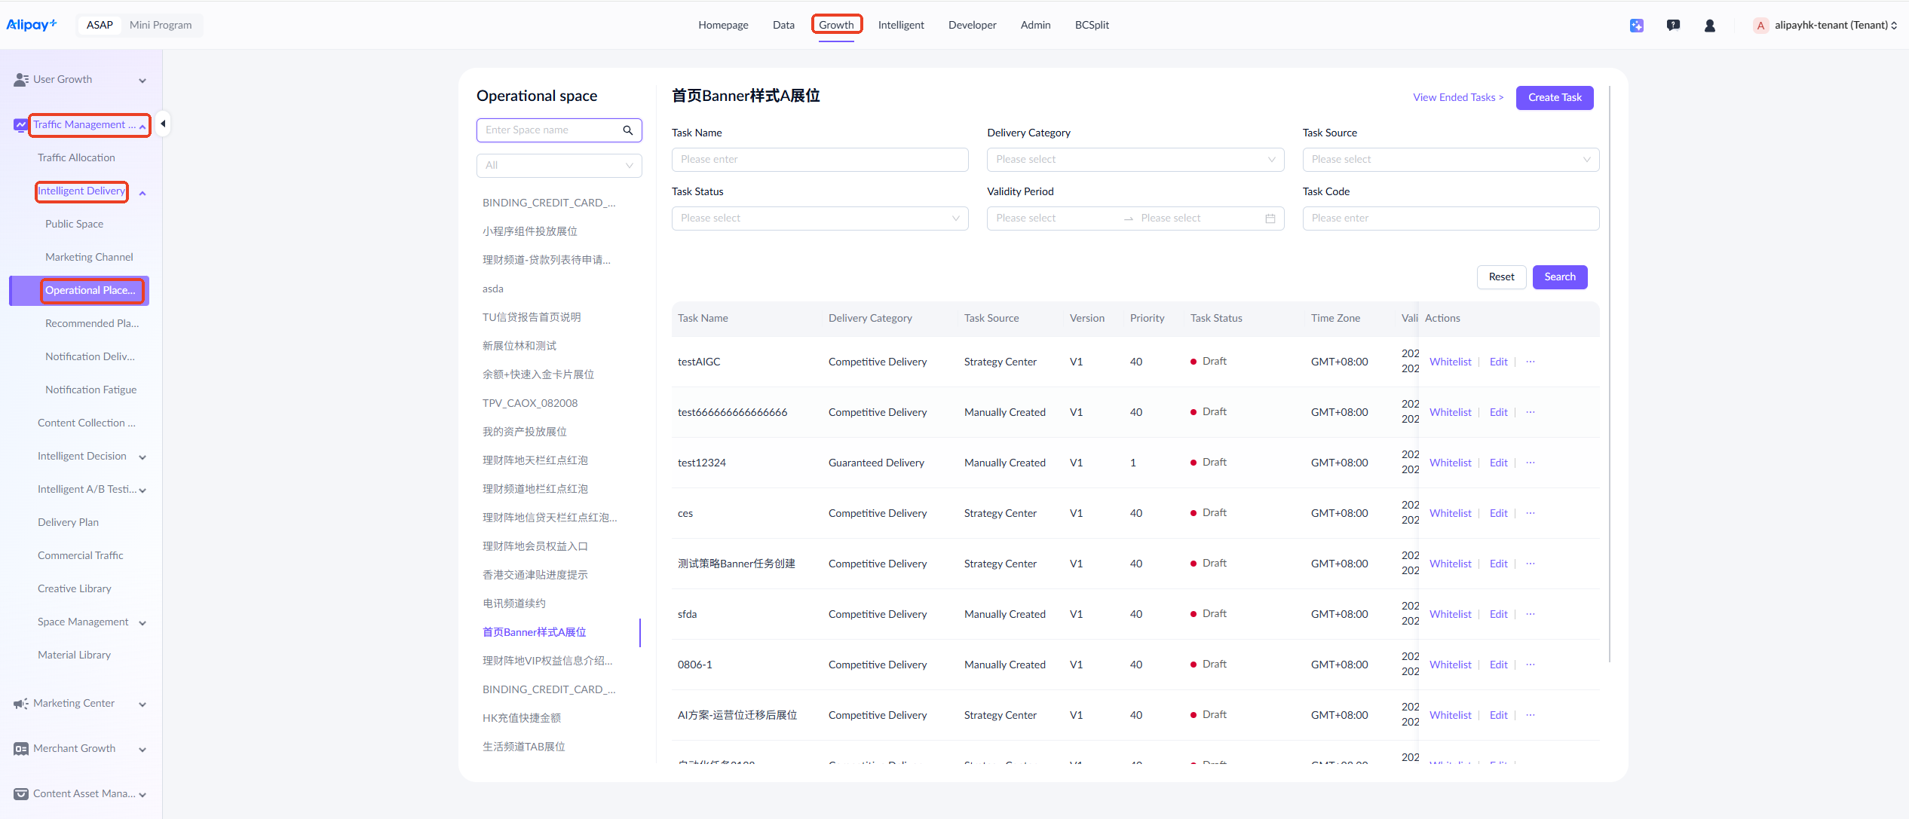Open the Delivery Category dropdown

click(1135, 160)
